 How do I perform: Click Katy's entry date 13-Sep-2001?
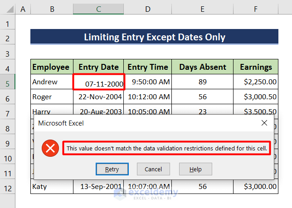tap(98, 186)
